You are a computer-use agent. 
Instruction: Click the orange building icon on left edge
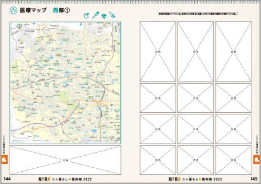coord(4,160)
